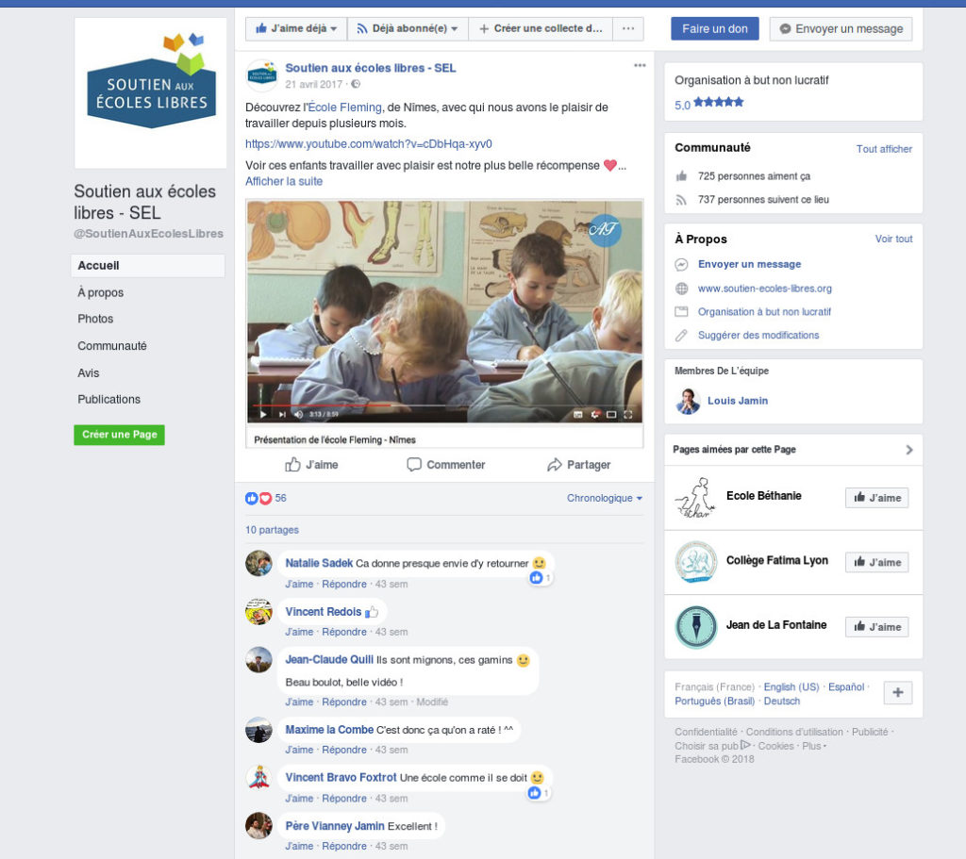The width and height of the screenshot is (966, 859).
Task: Reply to Maxime la Combe's comment
Action: coord(343,751)
